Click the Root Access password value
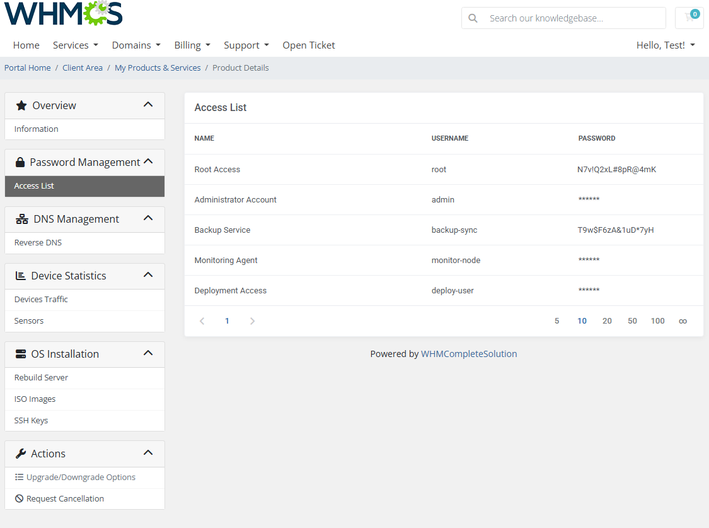The image size is (709, 528). coord(617,170)
